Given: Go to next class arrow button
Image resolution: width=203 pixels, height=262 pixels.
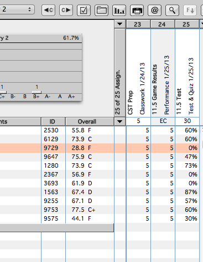Looking at the screenshot, I should coord(66,10).
